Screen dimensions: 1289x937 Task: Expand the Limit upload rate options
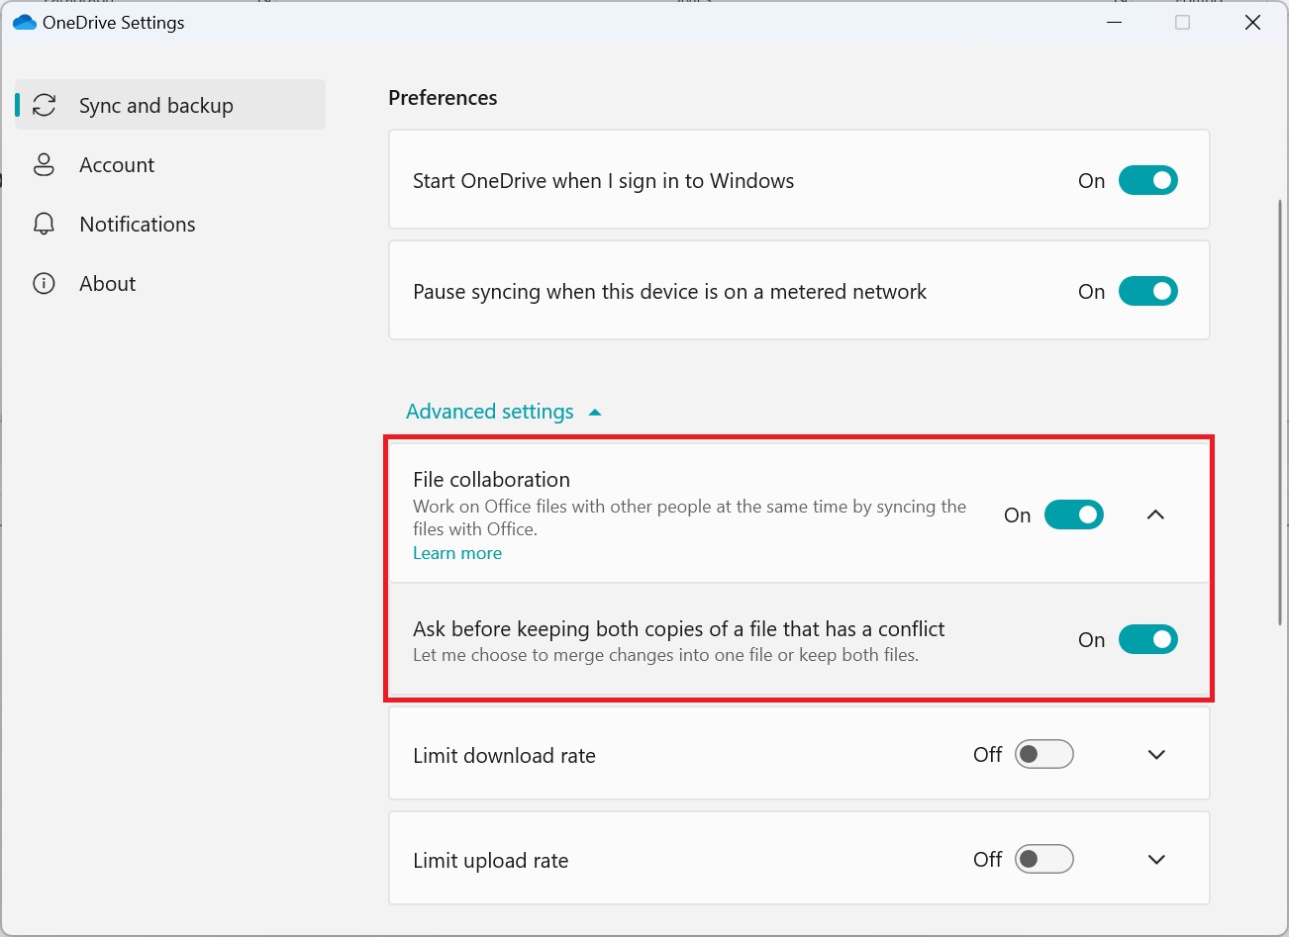[x=1156, y=860]
